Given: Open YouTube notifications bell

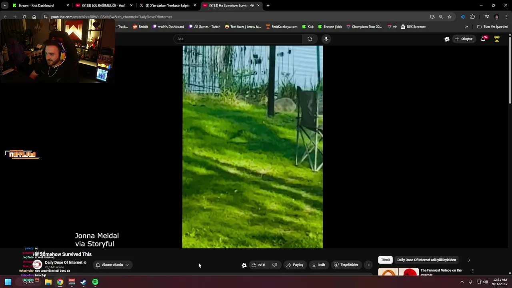Looking at the screenshot, I should (483, 39).
